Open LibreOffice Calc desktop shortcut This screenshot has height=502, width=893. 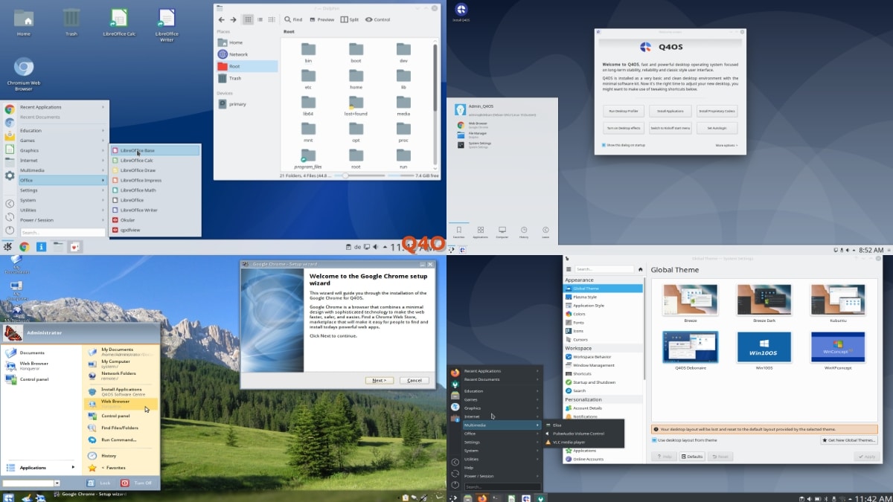(118, 22)
